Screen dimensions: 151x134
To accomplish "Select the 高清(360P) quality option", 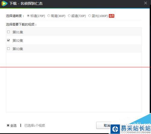I will pos(49,16).
